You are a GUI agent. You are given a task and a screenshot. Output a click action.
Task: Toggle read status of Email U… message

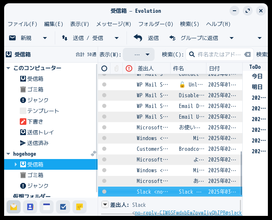104,117
